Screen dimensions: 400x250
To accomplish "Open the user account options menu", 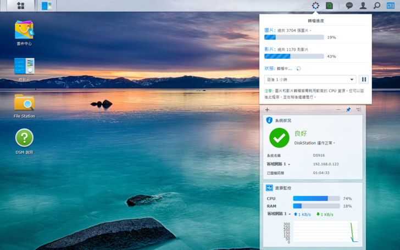I will click(x=363, y=5).
